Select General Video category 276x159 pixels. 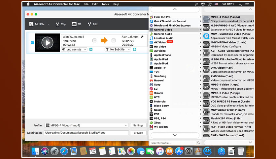tap(175, 30)
